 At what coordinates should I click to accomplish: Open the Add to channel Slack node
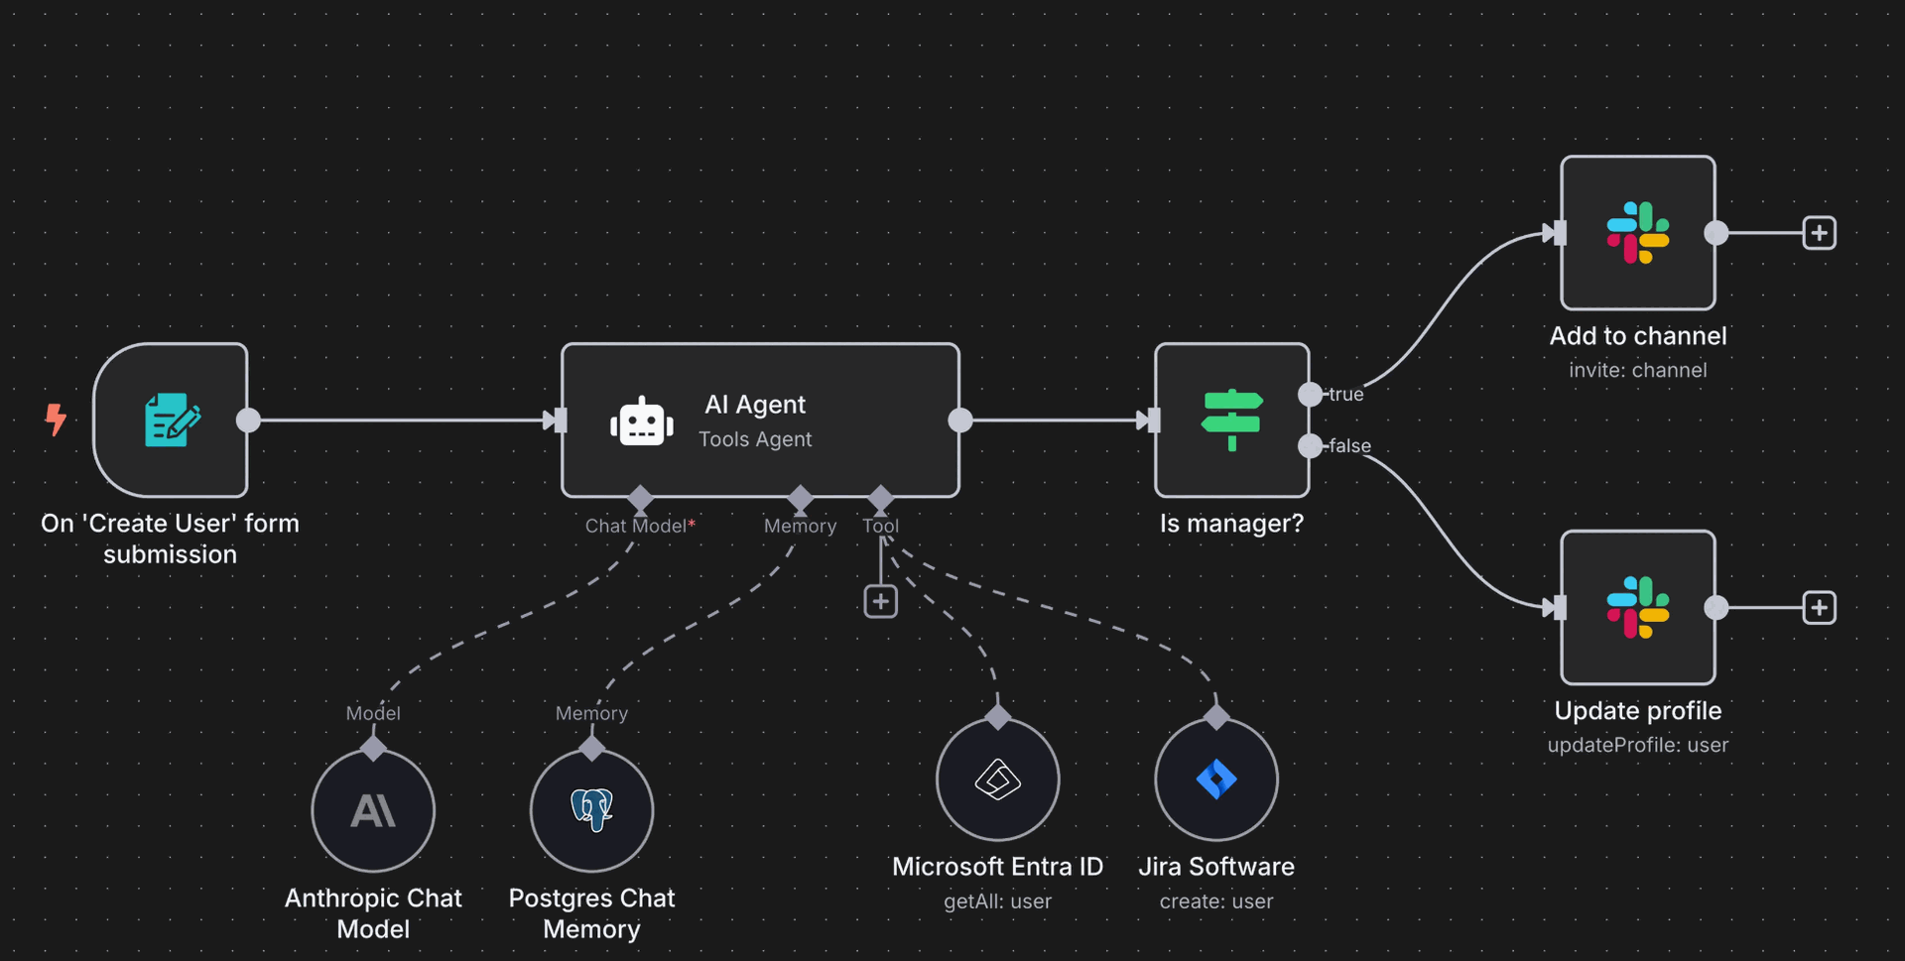pyautogui.click(x=1638, y=233)
